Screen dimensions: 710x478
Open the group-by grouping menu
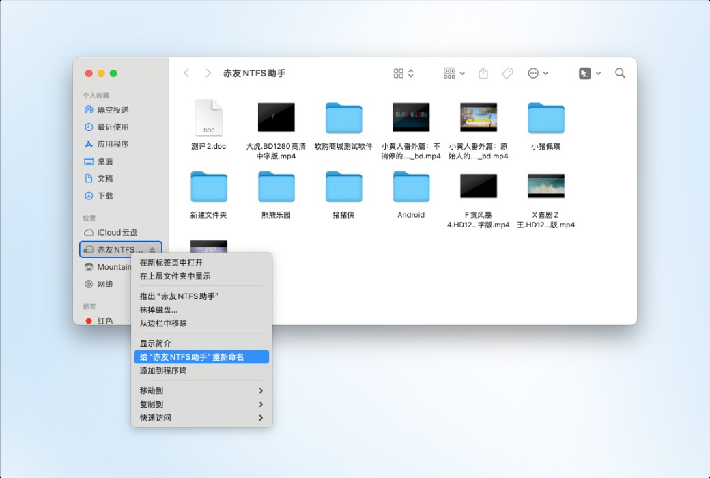pyautogui.click(x=454, y=73)
